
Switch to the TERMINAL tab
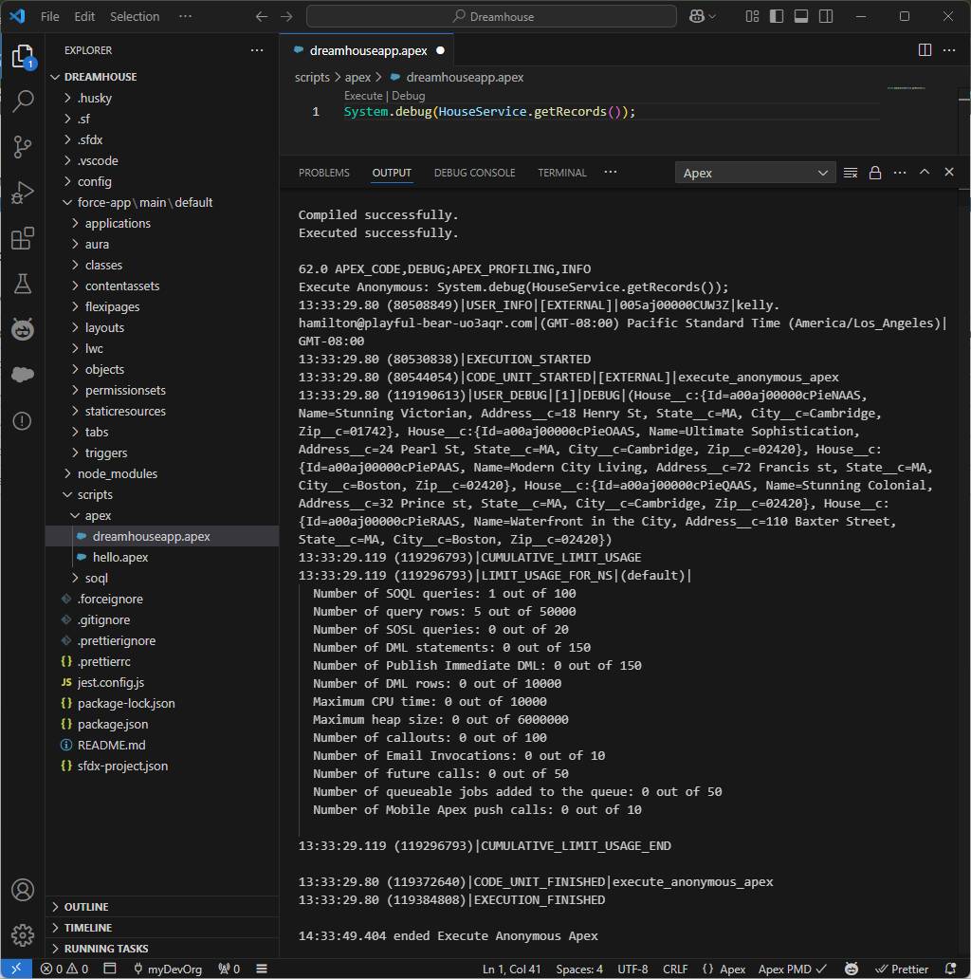562,173
